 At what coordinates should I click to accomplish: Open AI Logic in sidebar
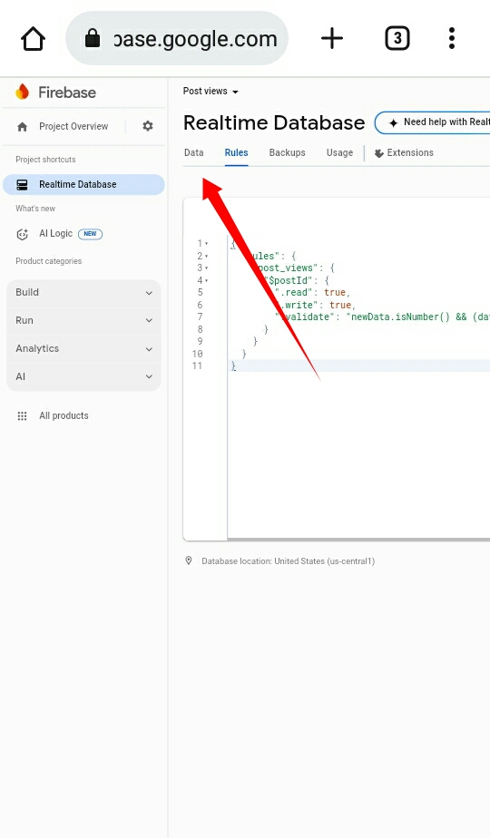(x=55, y=234)
